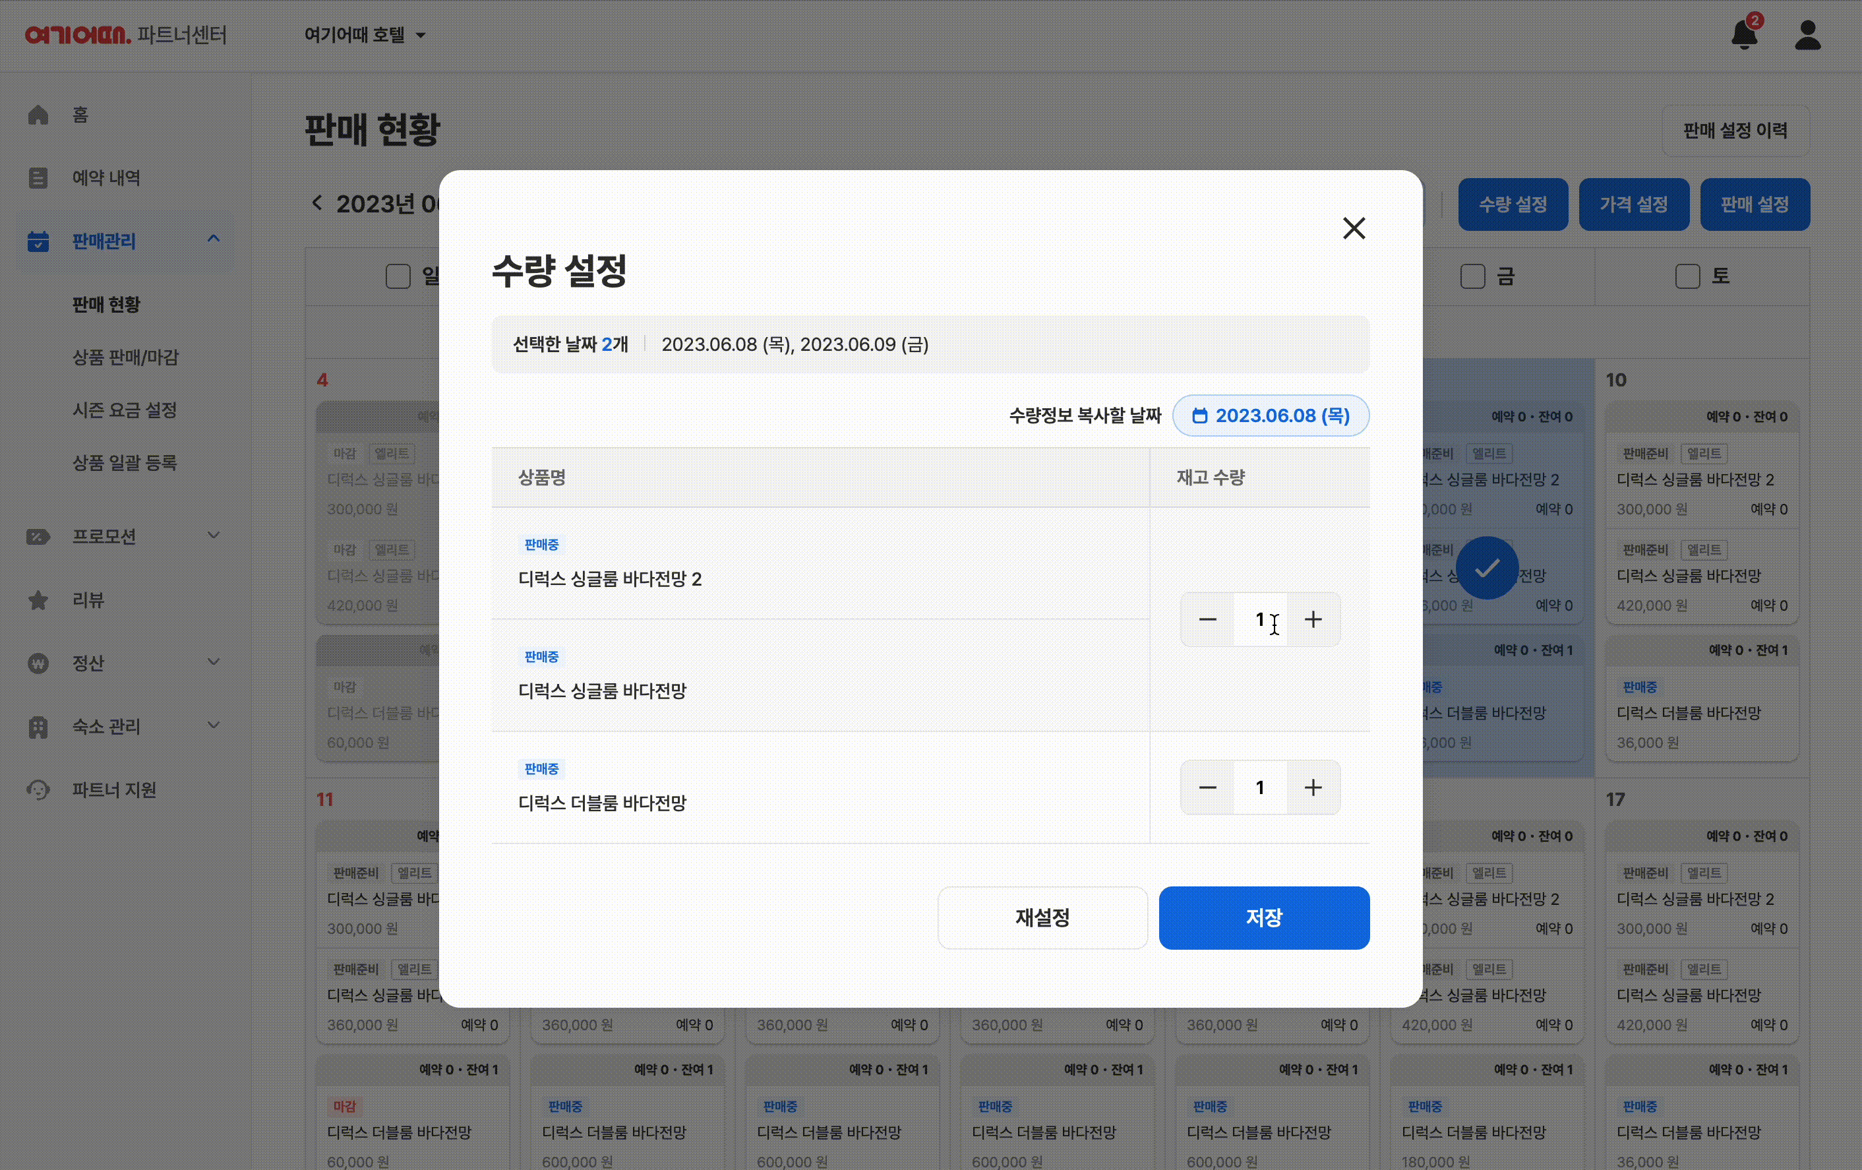Pick copy date 2023.06.08 (목) selector
The image size is (1862, 1170).
pyautogui.click(x=1271, y=416)
